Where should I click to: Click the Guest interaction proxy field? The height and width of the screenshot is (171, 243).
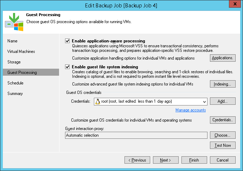pyautogui.click(x=136, y=135)
